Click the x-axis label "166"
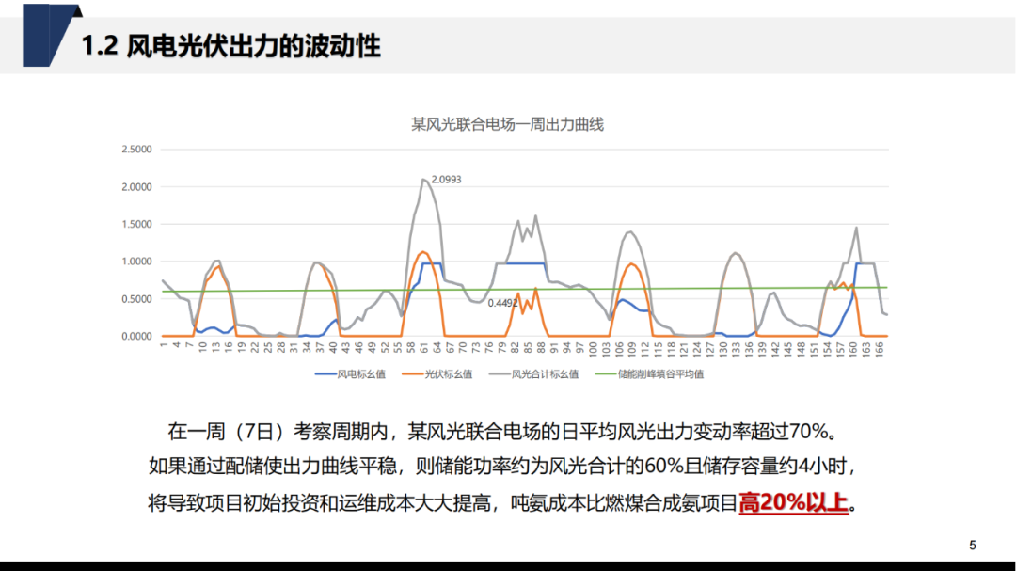The image size is (1016, 571). [x=880, y=349]
